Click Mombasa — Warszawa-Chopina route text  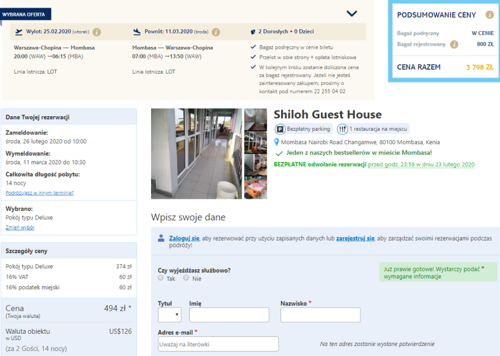(x=173, y=48)
